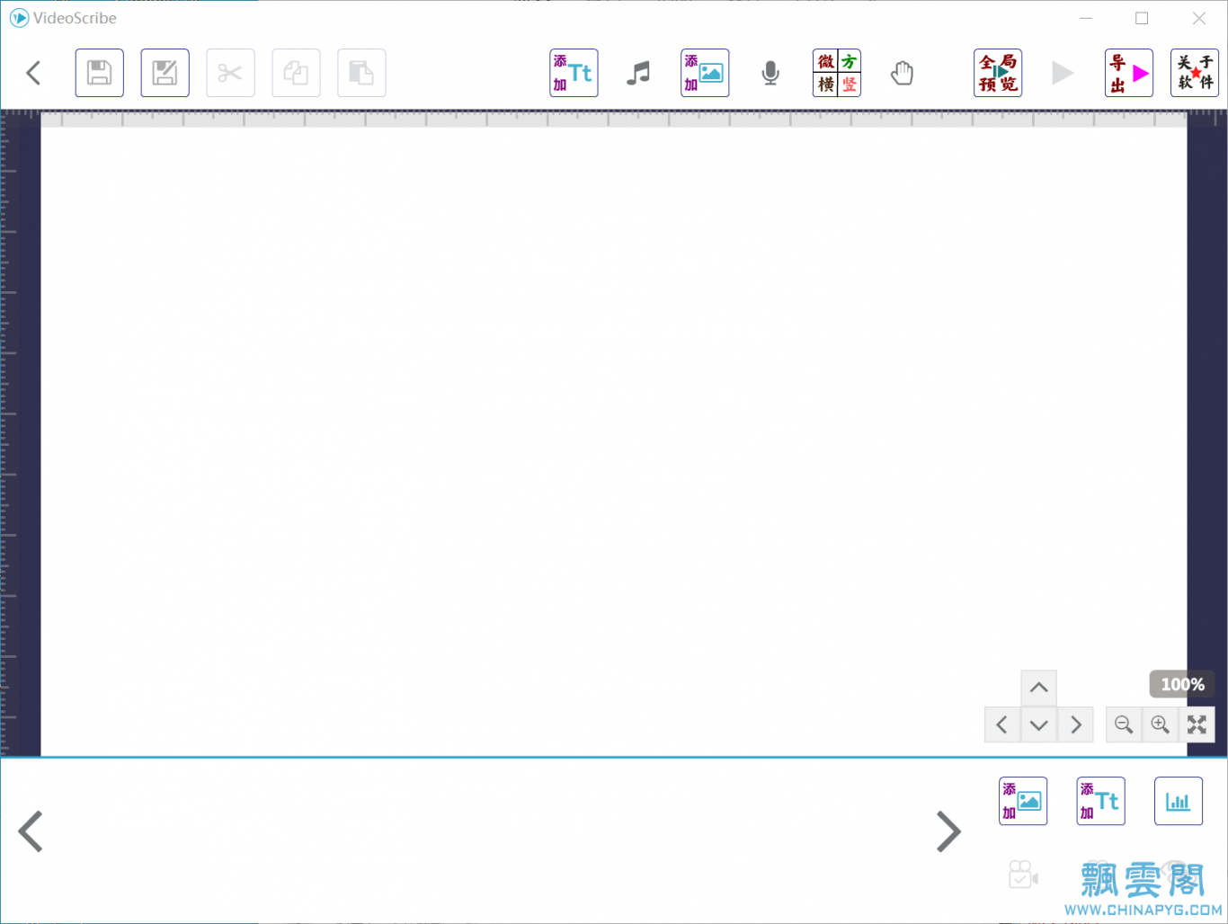This screenshot has height=924, width=1228.
Task: Pan the canvas down with the chevron
Action: click(1038, 724)
